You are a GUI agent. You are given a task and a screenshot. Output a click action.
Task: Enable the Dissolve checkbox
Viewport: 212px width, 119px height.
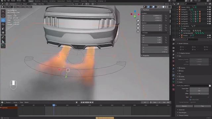click(180, 68)
